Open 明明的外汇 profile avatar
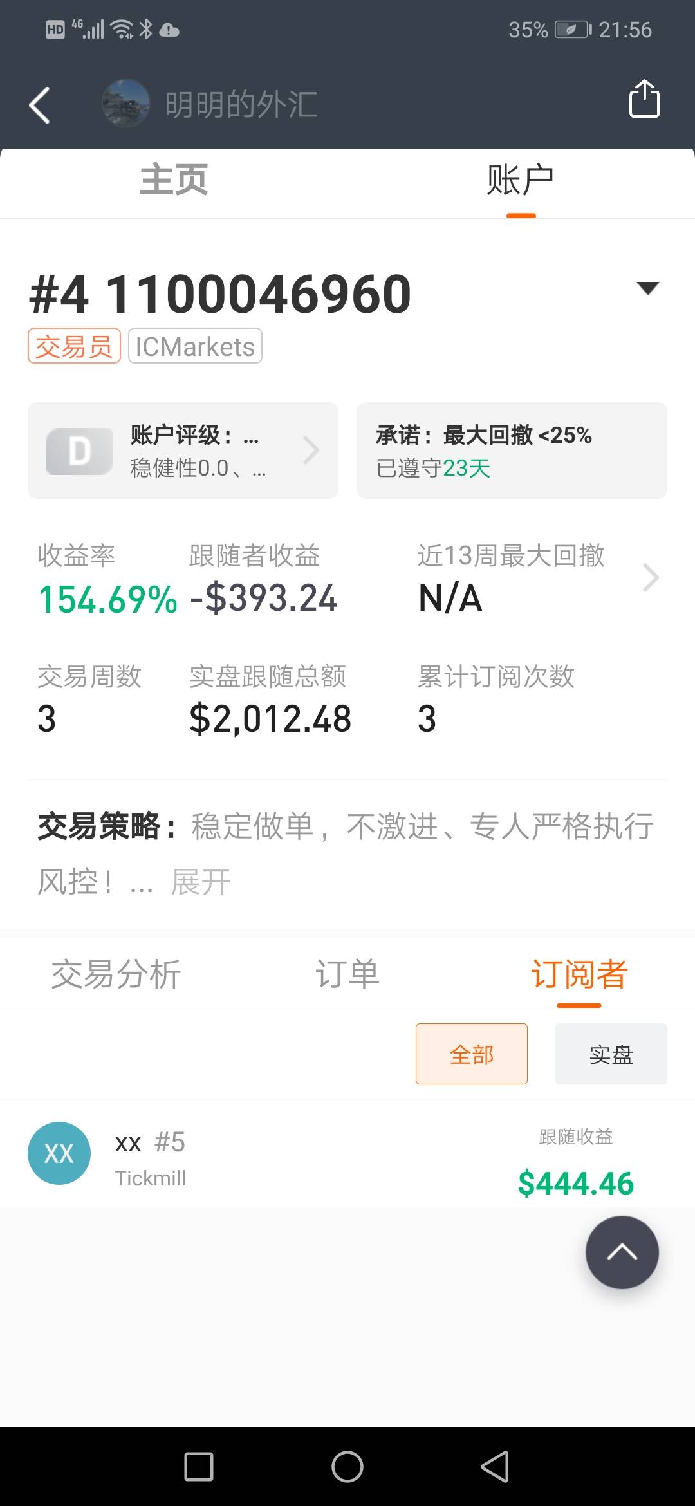 pyautogui.click(x=125, y=103)
